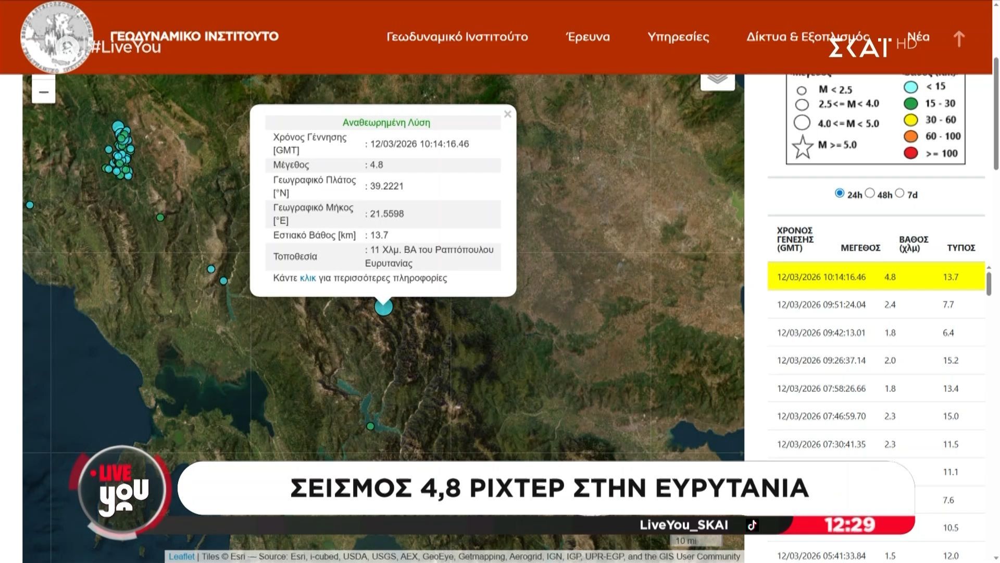This screenshot has width=1000, height=563.
Task: Click the longitude value 21.5598
Action: coord(386,214)
